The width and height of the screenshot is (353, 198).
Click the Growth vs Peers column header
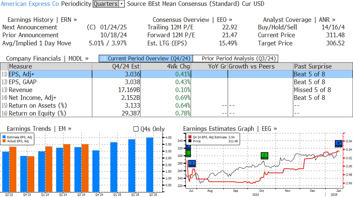pos(261,67)
